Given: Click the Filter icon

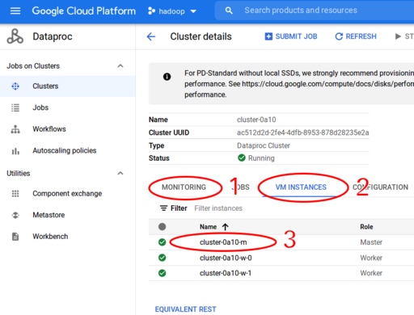Looking at the screenshot, I should 163,208.
